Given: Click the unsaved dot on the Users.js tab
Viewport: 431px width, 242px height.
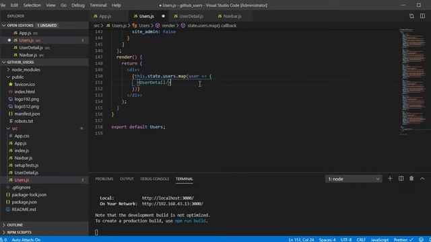Looking at the screenshot, I should 163,16.
